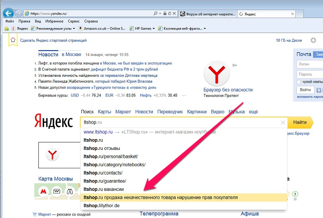Click the Нефть oil price link
The width and height of the screenshot is (323, 218).
pyautogui.click(x=146, y=95)
